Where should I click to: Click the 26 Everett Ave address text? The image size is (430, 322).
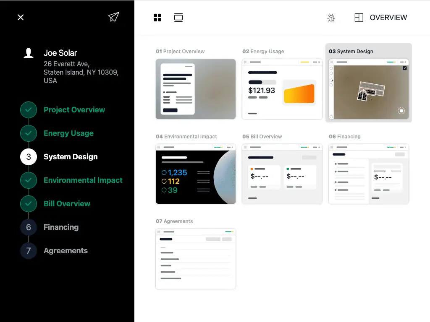click(81, 72)
